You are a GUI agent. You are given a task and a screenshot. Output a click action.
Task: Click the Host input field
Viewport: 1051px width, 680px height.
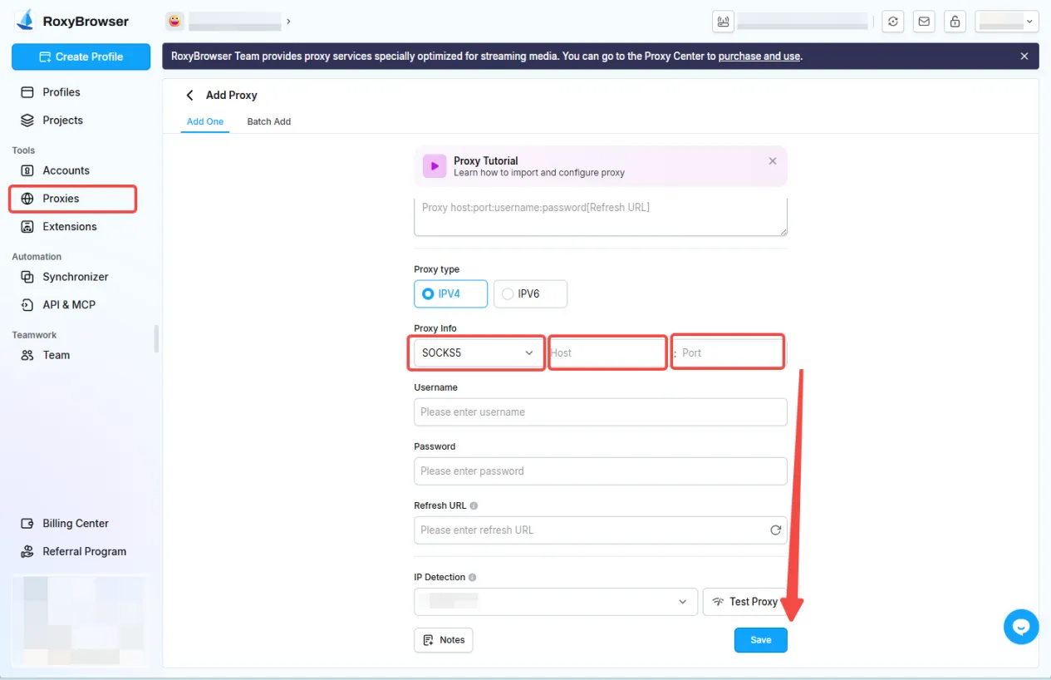pyautogui.click(x=607, y=352)
